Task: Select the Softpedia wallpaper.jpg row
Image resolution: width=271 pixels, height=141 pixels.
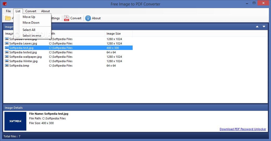Action: click(x=69, y=57)
